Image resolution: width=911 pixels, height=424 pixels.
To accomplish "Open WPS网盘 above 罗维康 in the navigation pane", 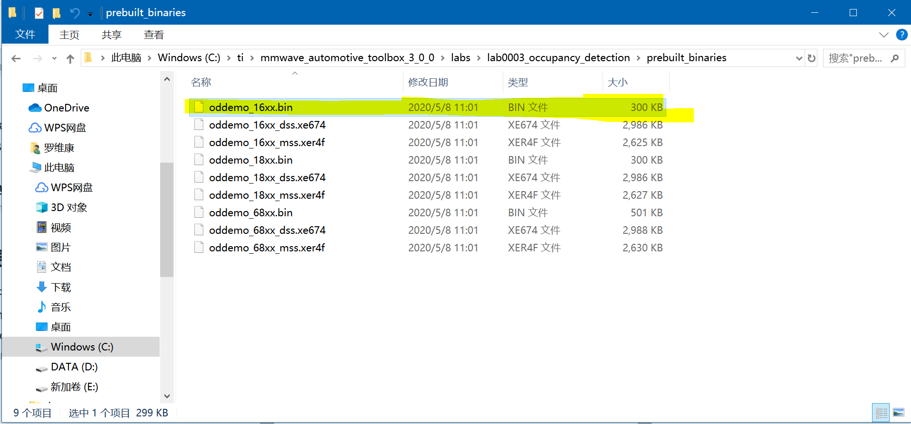I will pyautogui.click(x=58, y=128).
